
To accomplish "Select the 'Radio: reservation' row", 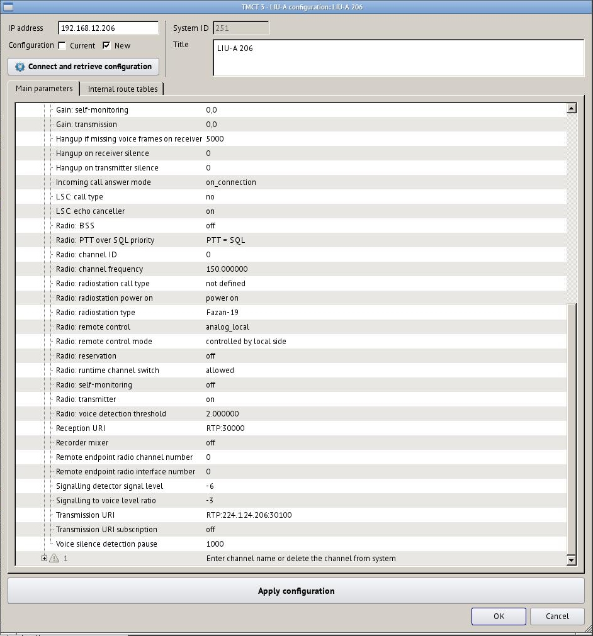I will coord(291,355).
